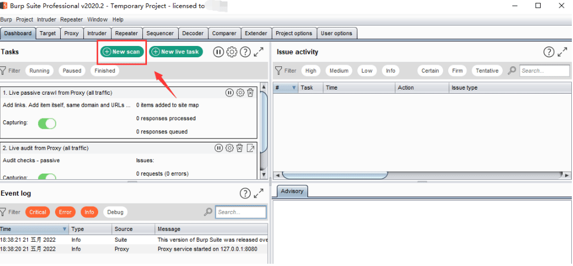
Task: Switch to the Proxy tab
Action: coord(71,33)
